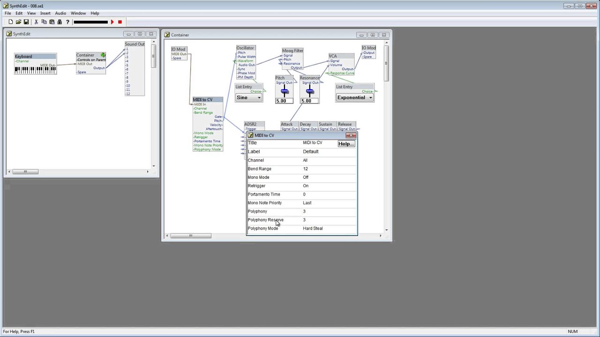Click the Help... button in properties dialog
Screen dimensions: 600x337
coord(346,144)
